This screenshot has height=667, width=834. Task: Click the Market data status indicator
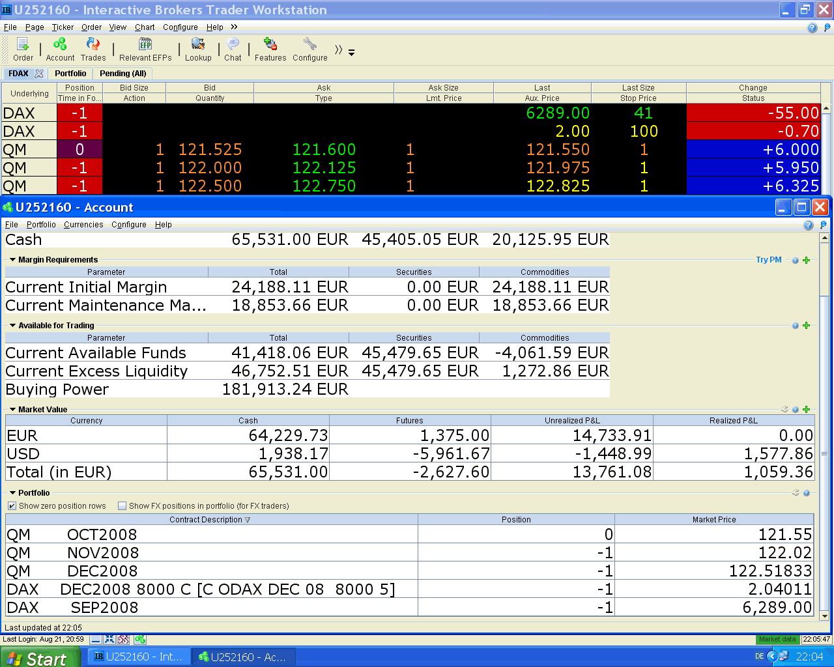778,640
